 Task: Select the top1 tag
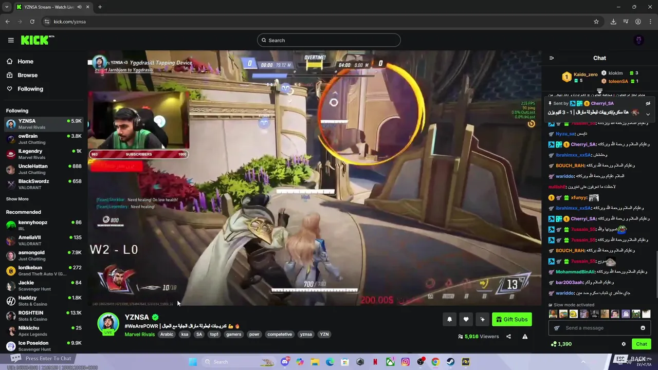214,335
